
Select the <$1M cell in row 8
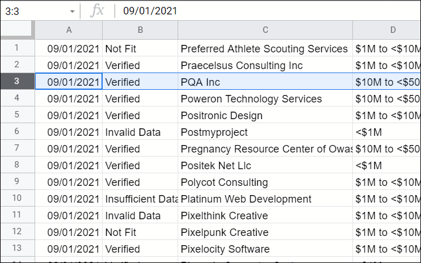tap(387, 165)
